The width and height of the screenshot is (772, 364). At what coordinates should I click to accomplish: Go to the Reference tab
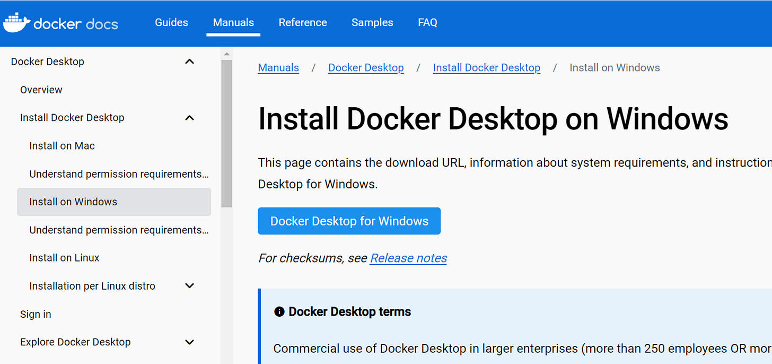(x=303, y=22)
